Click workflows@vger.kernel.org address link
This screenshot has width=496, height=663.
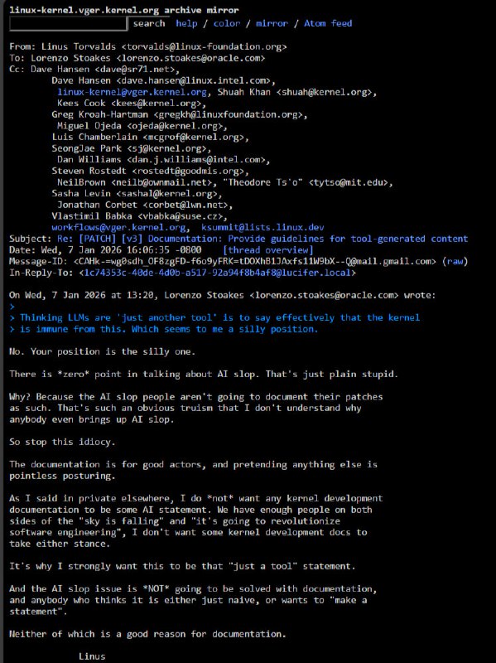click(x=118, y=227)
